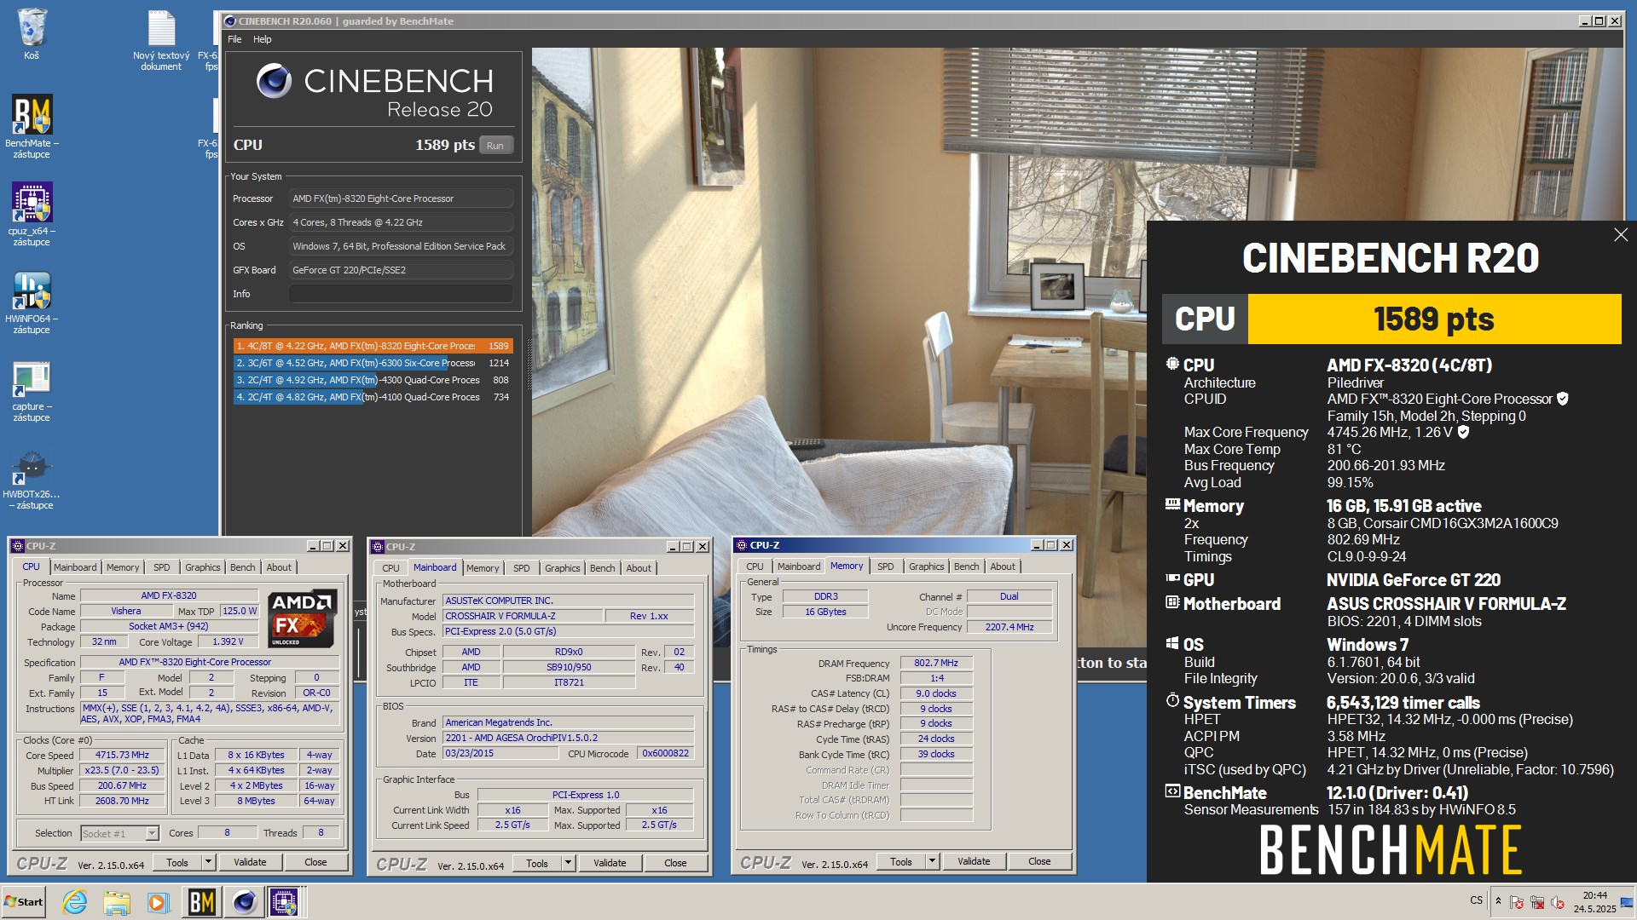Expand the Tools arrow in the right CPU-Z window
The image size is (1637, 920).
[x=931, y=861]
